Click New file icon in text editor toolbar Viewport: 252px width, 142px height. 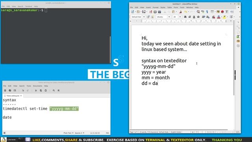tap(5, 90)
